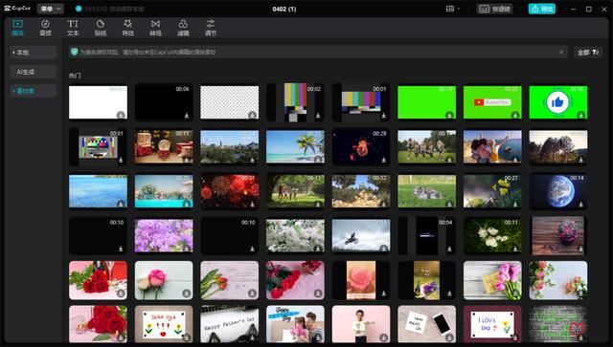Open the Adjustment (调节) tab
This screenshot has width=613, height=347.
point(211,28)
